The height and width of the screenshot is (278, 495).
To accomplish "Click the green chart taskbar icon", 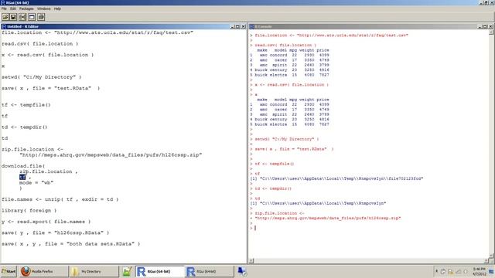I will [x=127, y=271].
